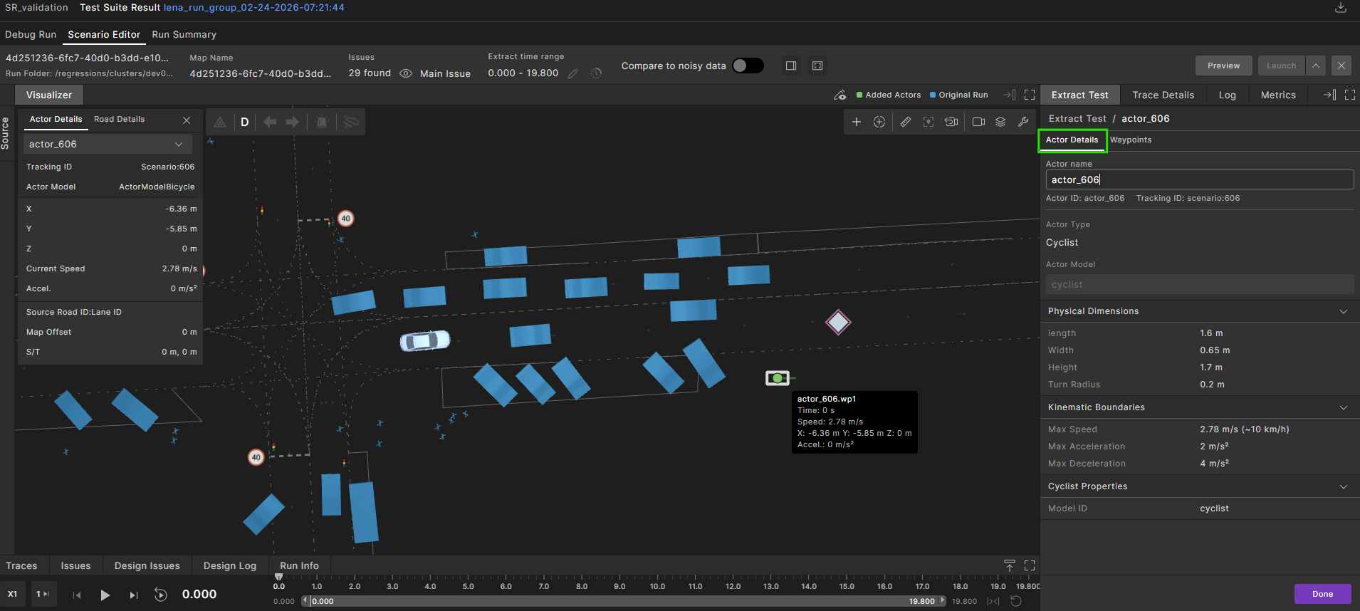Viewport: 1360px width, 611px height.
Task: Toggle the Compare to noisy data switch
Action: pos(748,66)
